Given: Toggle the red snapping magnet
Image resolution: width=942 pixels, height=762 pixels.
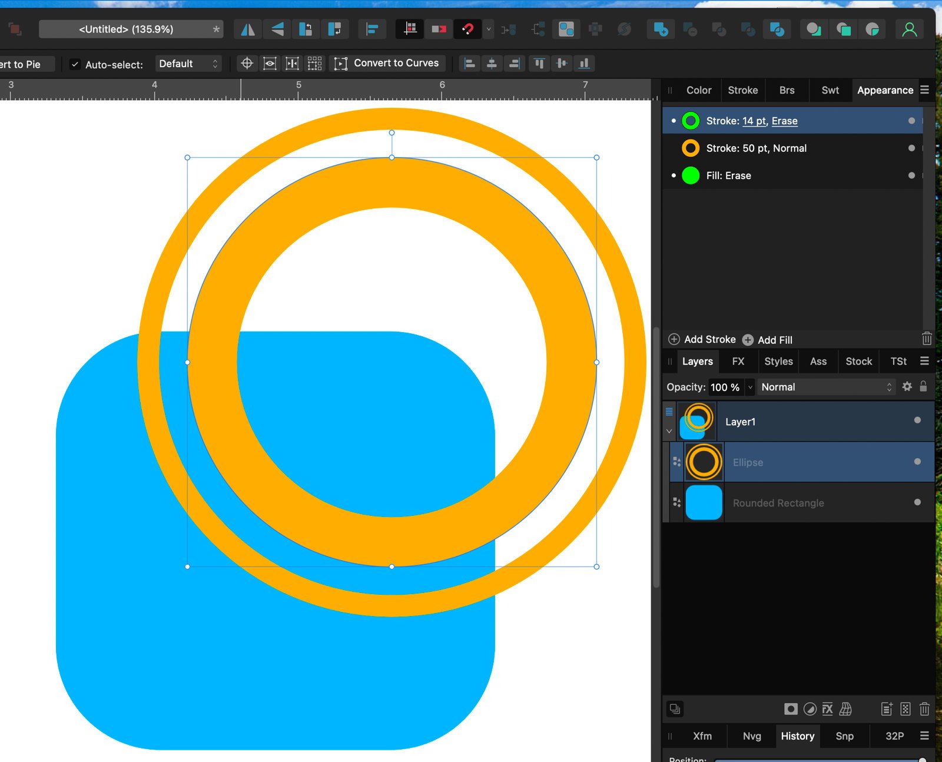Looking at the screenshot, I should tap(467, 29).
